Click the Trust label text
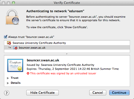The image size is (134, 99). click(14, 78)
